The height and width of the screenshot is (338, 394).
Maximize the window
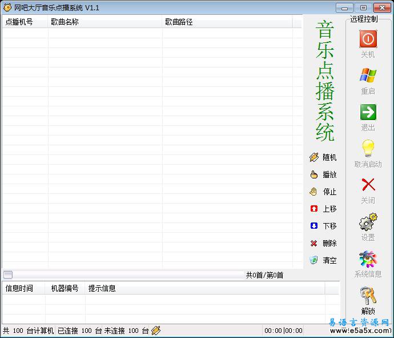coord(363,7)
